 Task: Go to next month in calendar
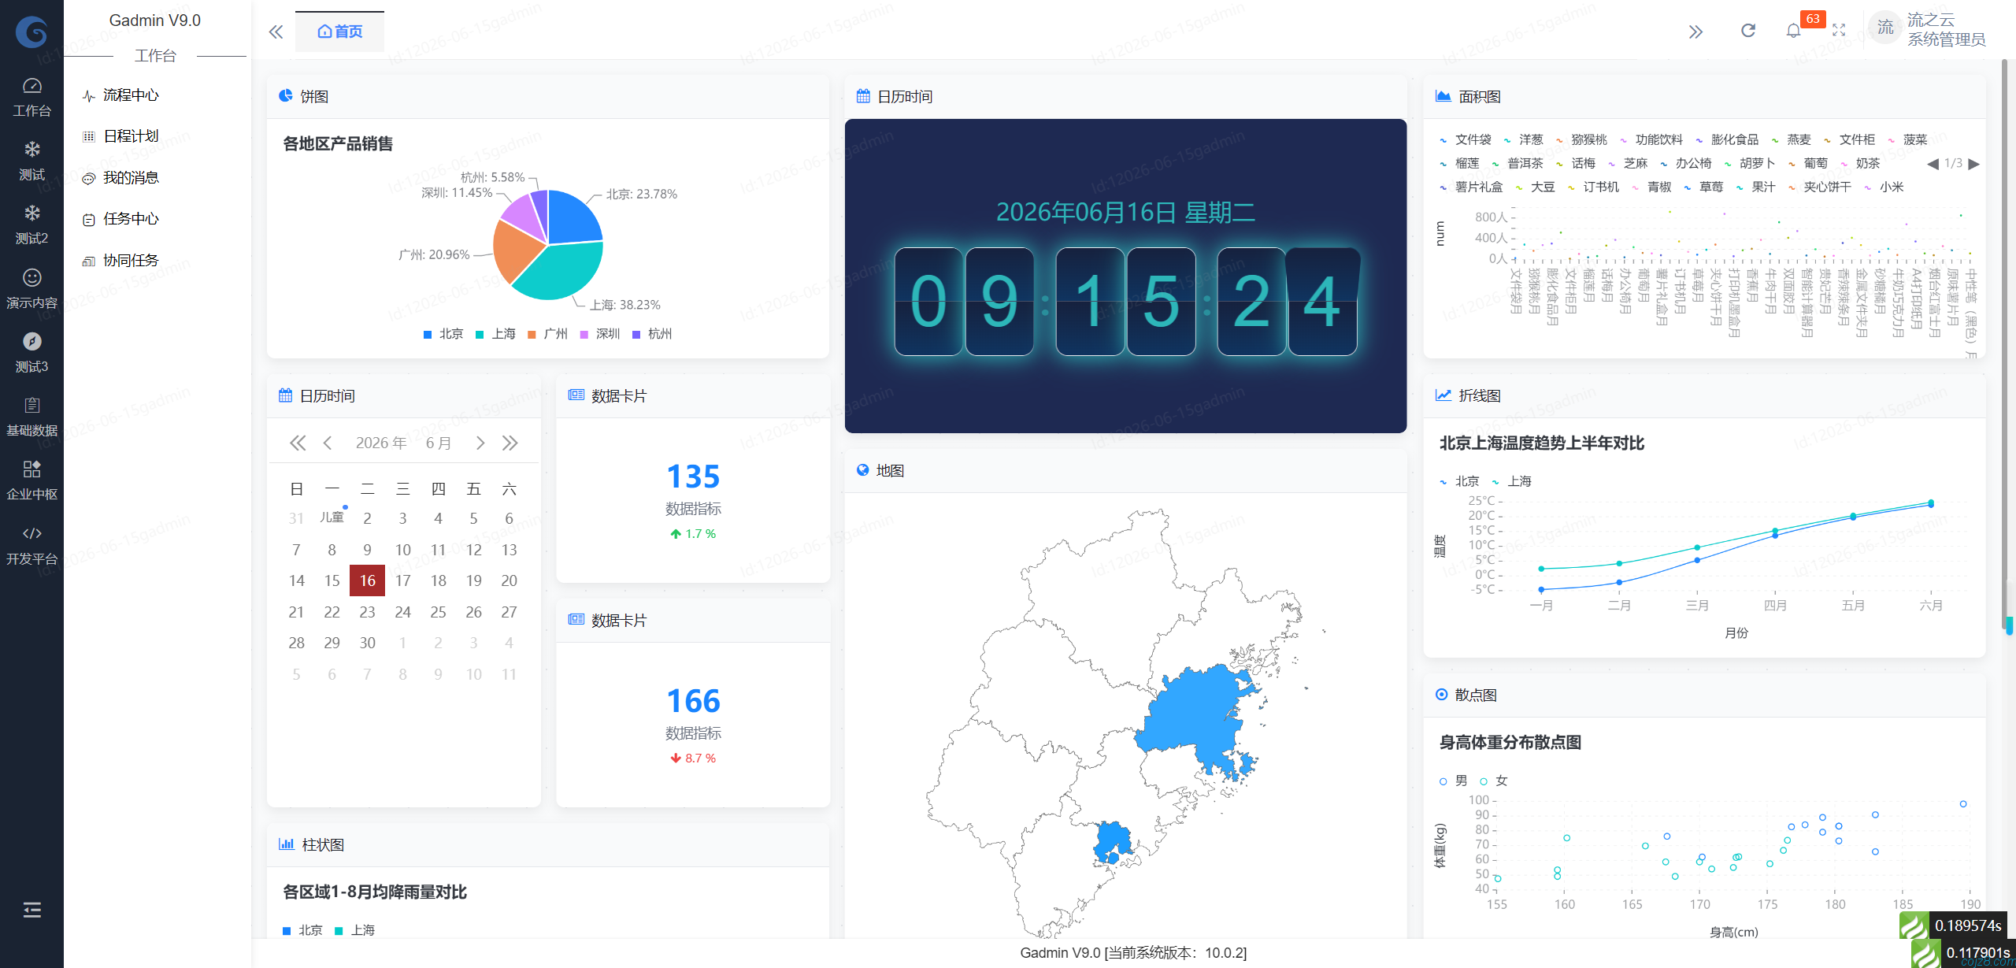click(480, 443)
